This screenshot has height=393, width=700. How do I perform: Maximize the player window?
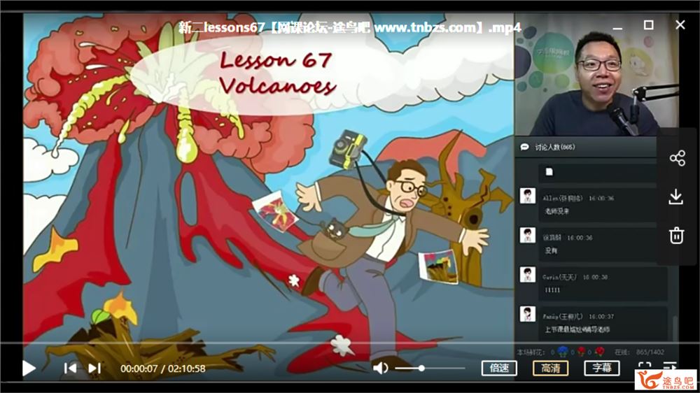[648, 25]
